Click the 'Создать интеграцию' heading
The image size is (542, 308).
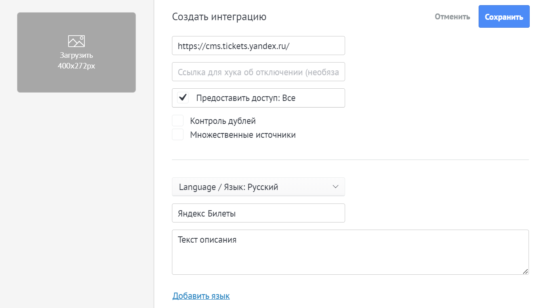[219, 17]
